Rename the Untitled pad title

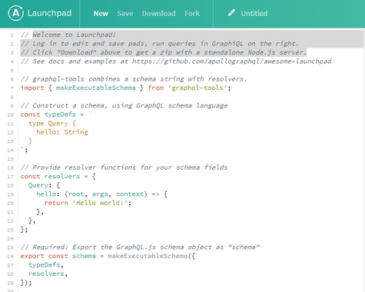[254, 13]
